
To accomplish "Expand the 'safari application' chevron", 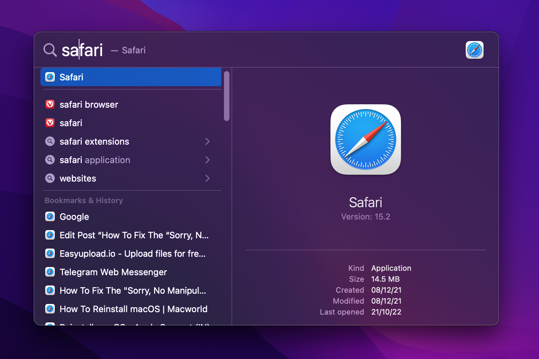I will [x=207, y=160].
